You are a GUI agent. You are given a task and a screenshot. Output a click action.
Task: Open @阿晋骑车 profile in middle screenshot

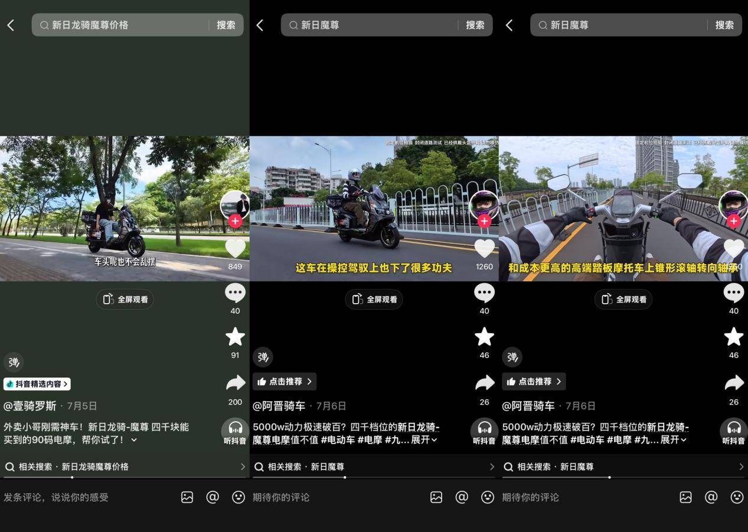(x=279, y=406)
